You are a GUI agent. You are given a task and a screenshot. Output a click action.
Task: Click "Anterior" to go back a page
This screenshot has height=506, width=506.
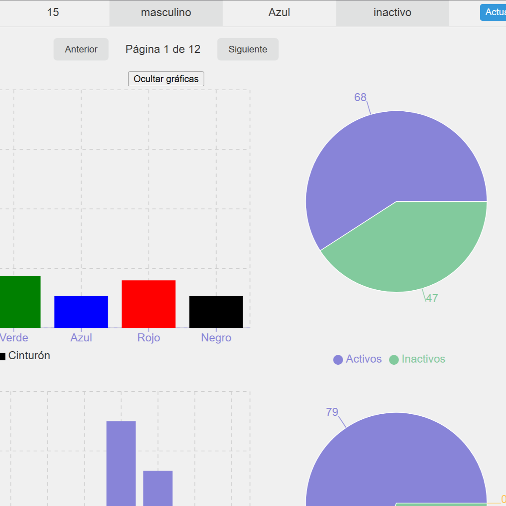[x=81, y=49]
